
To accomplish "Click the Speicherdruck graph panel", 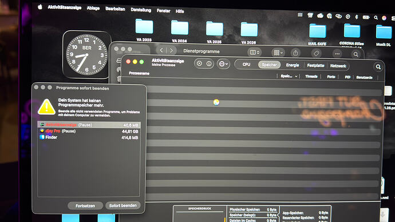I will coord(200,214).
